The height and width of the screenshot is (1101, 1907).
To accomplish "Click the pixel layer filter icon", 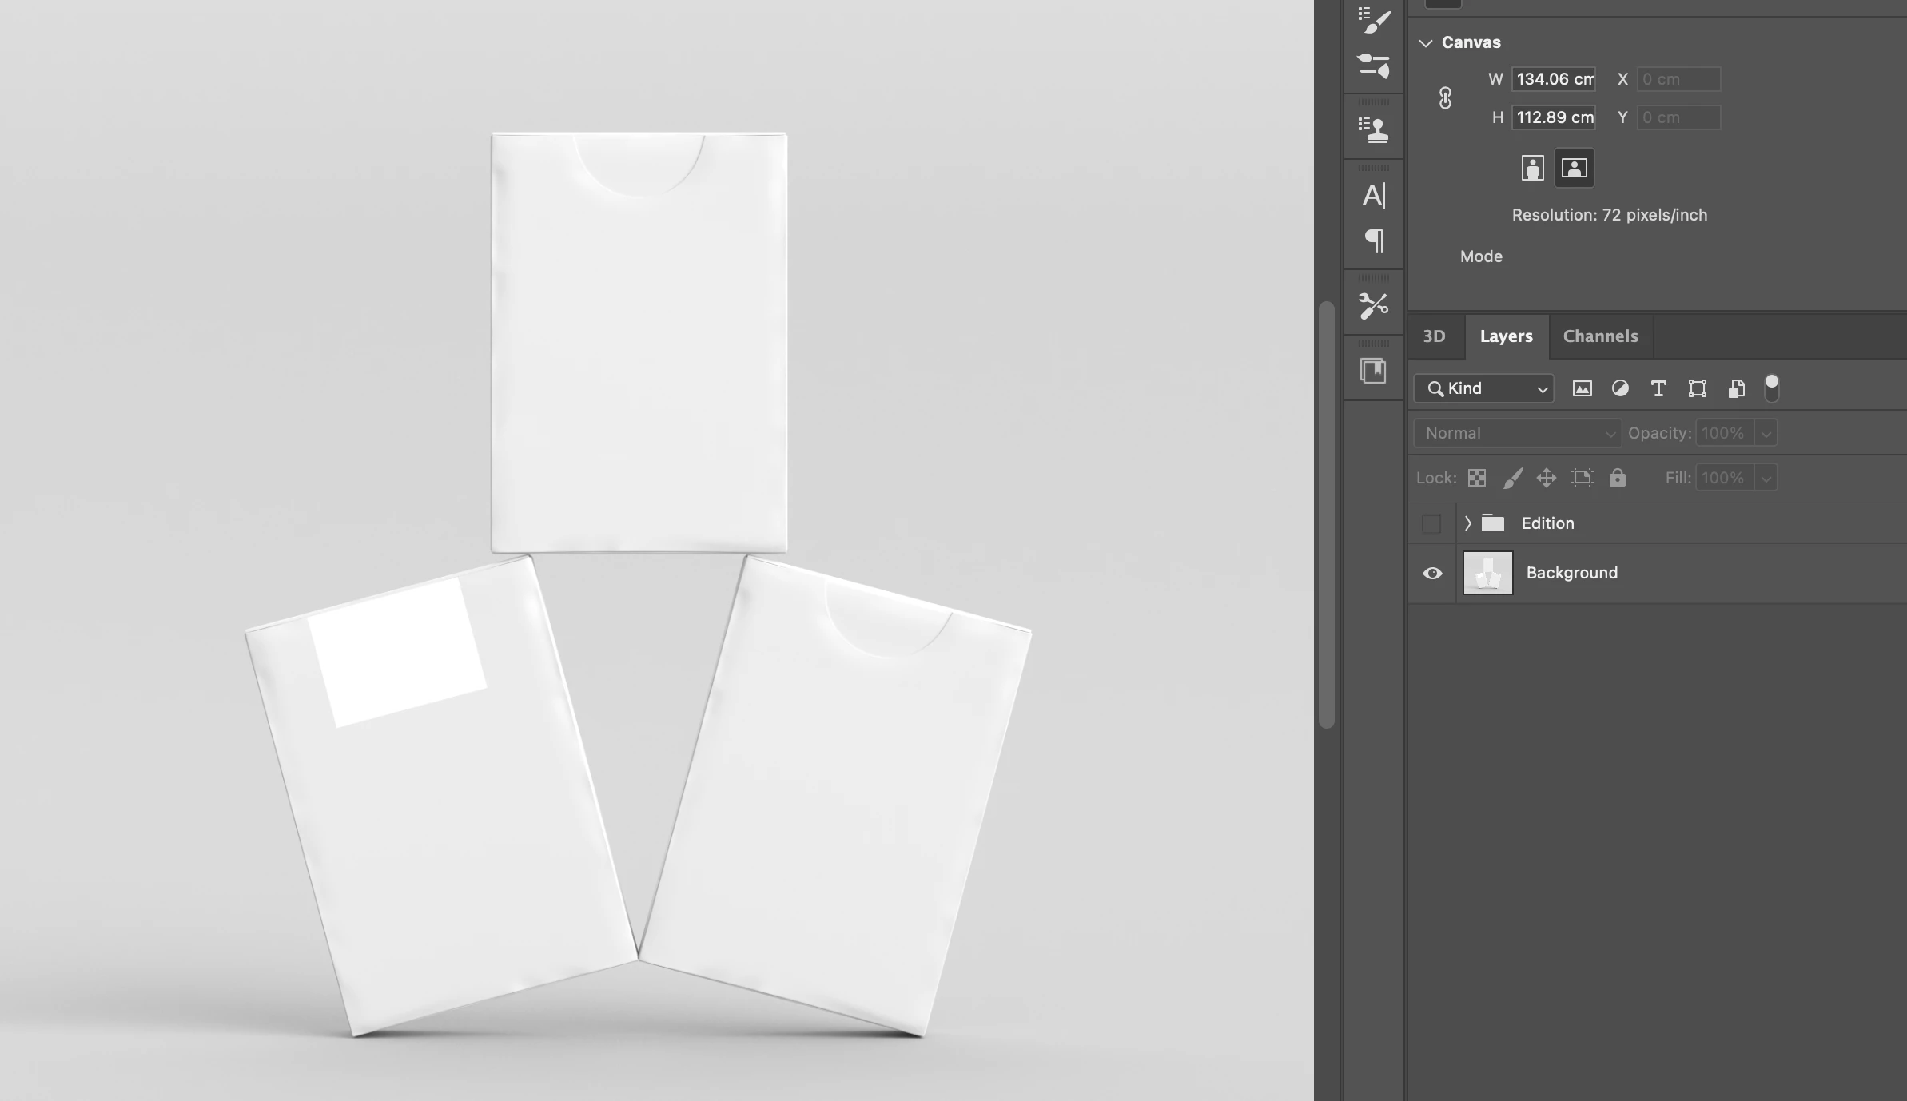I will pyautogui.click(x=1582, y=389).
